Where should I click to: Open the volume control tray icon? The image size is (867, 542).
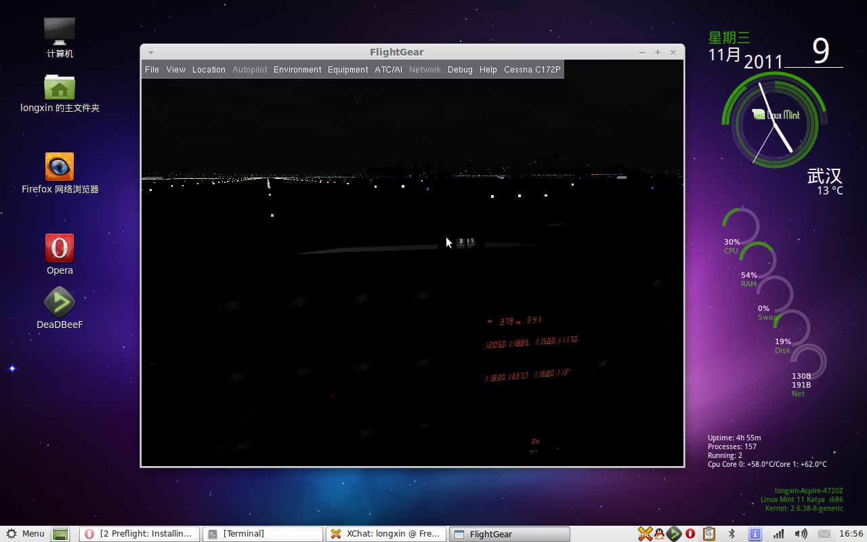pos(801,534)
